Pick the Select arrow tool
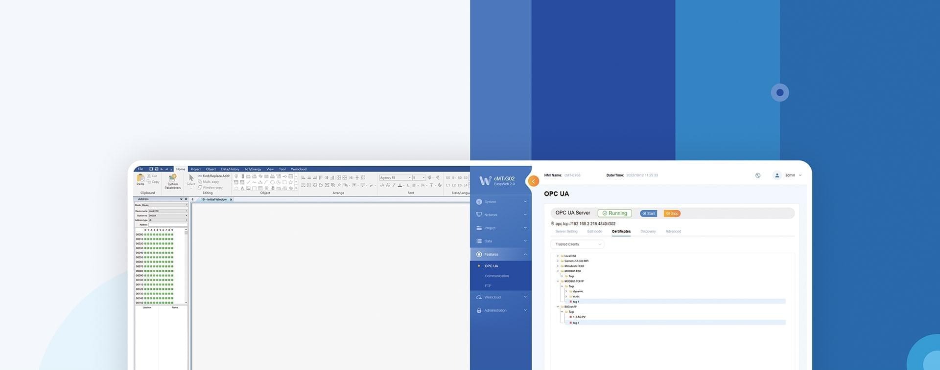The width and height of the screenshot is (940, 370). click(191, 179)
